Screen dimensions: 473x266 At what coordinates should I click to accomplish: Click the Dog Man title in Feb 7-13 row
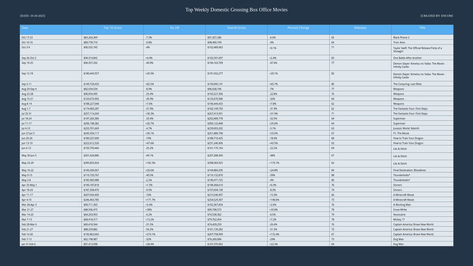click(x=422, y=239)
